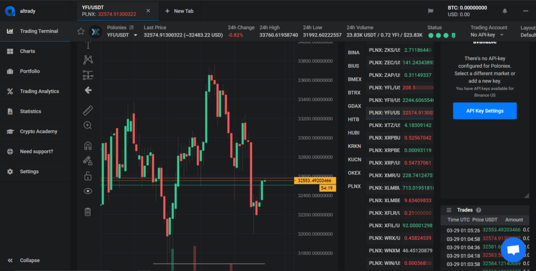Click the Trades help question icon
Screen dimensions: 536x271
[x=478, y=210]
